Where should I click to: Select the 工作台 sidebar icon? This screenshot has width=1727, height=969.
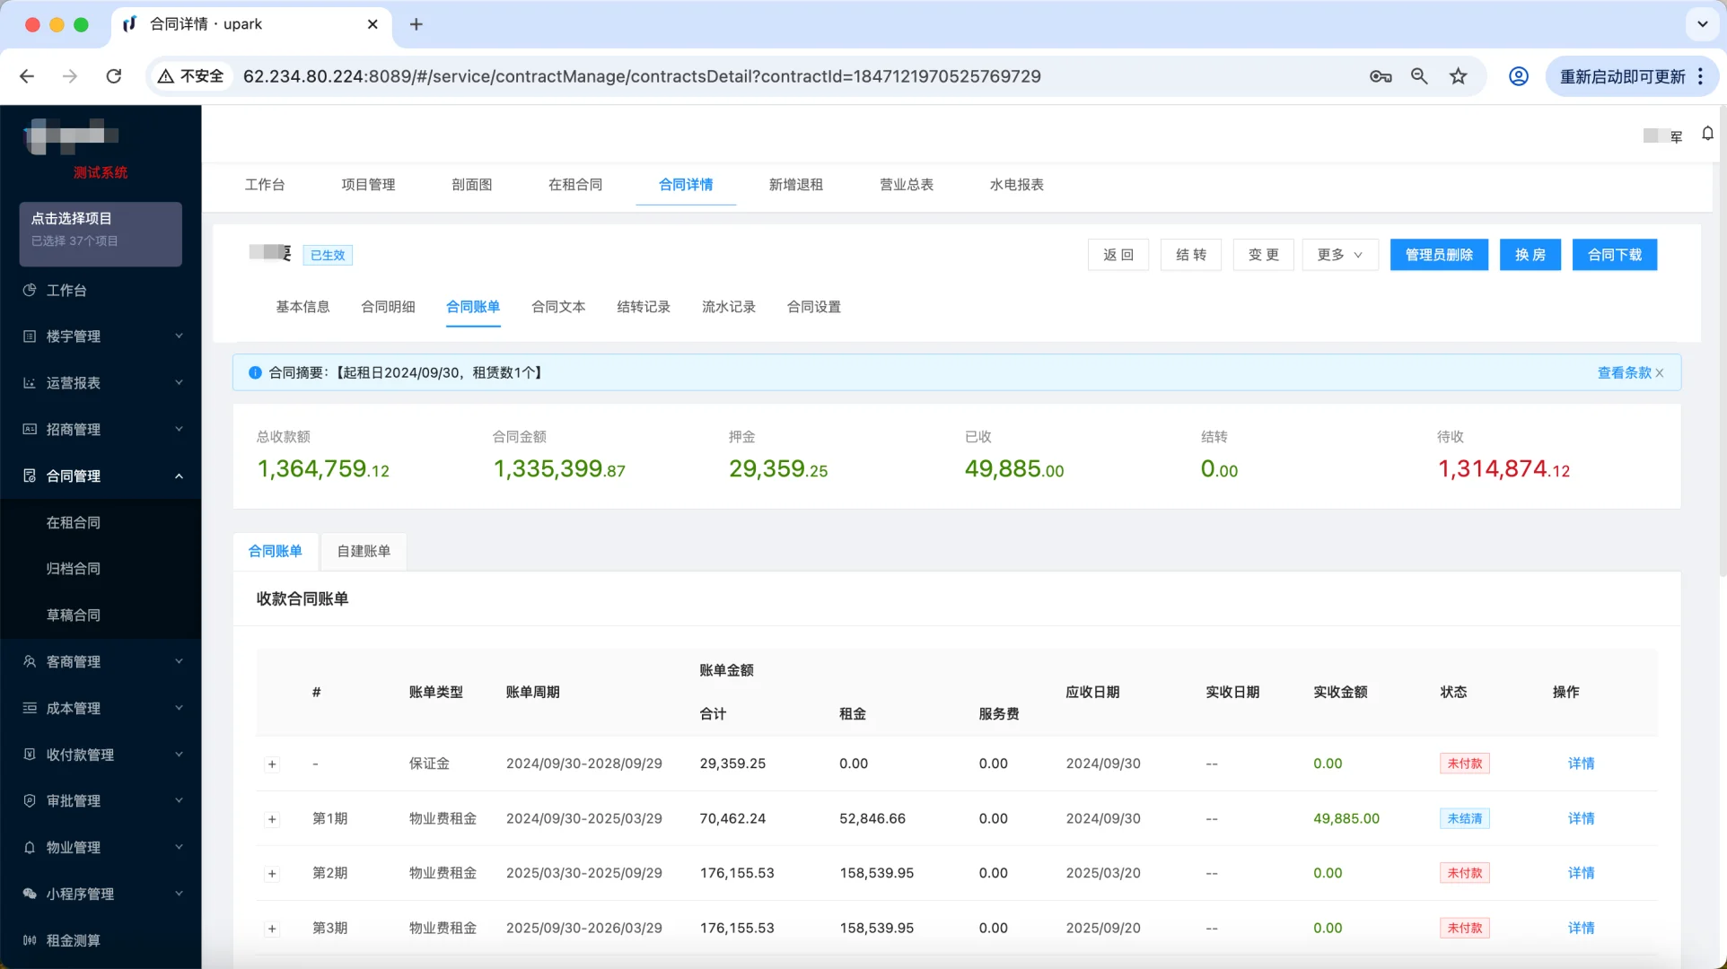coord(67,290)
